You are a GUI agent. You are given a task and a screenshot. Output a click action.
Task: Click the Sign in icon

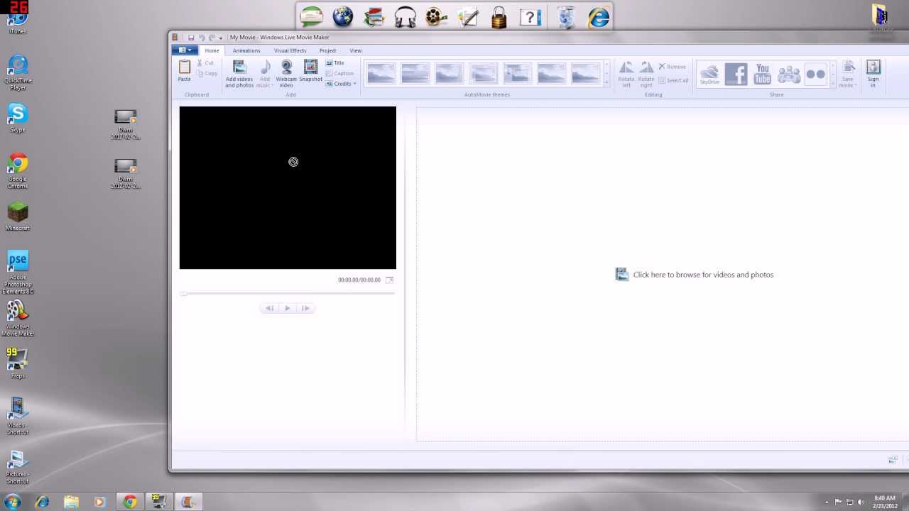pyautogui.click(x=873, y=67)
